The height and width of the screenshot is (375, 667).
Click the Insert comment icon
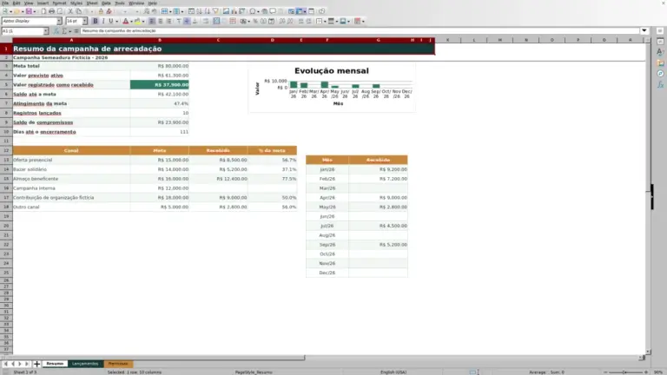273,11
